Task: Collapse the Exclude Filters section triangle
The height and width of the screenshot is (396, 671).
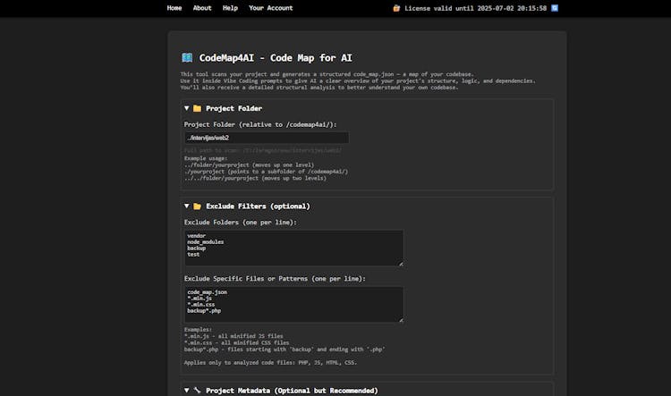Action: pyautogui.click(x=186, y=206)
